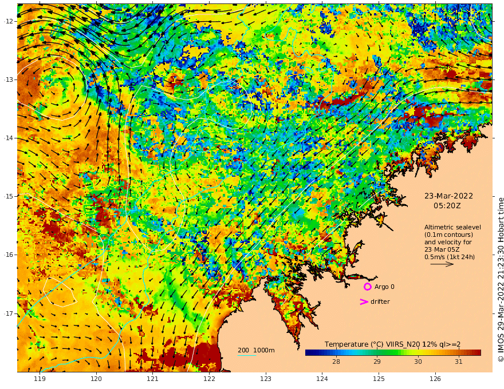
Task: Click the color bar value 31
Action: (x=459, y=362)
